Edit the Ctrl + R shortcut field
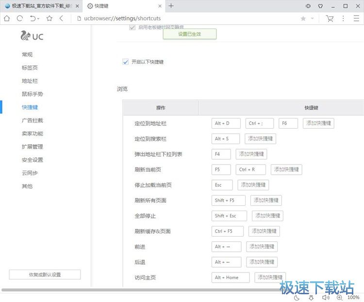The width and height of the screenshot is (364, 302). tap(250, 169)
